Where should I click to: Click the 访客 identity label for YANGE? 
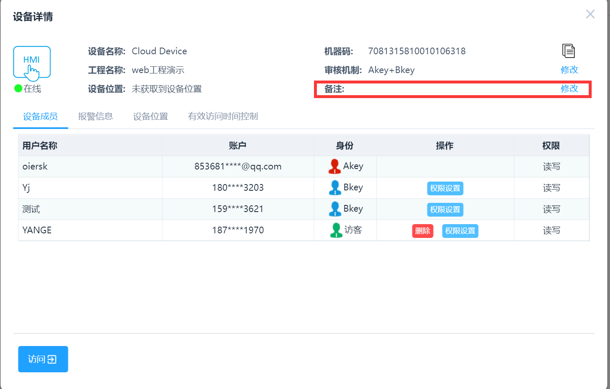click(353, 230)
